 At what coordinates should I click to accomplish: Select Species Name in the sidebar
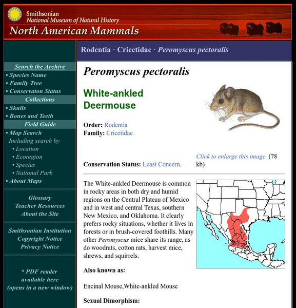pyautogui.click(x=28, y=75)
